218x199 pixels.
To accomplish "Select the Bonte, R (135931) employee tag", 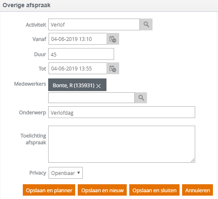I will (x=74, y=85).
